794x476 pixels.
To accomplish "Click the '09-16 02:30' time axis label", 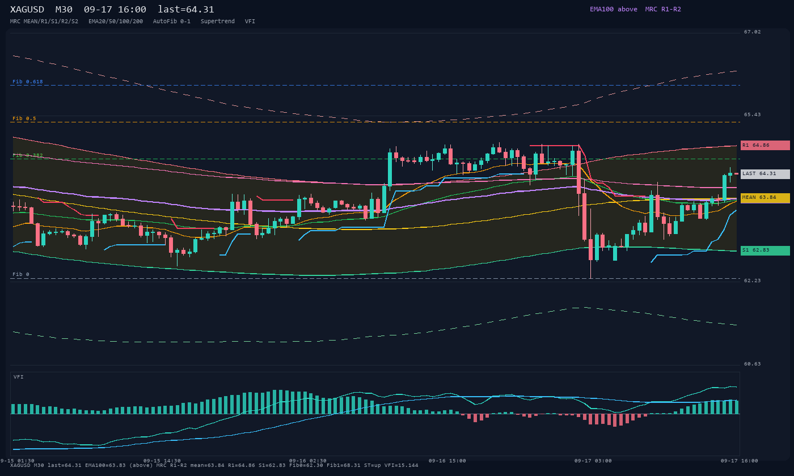I will click(x=308, y=461).
